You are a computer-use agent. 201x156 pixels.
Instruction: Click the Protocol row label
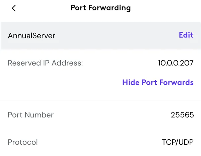23,142
